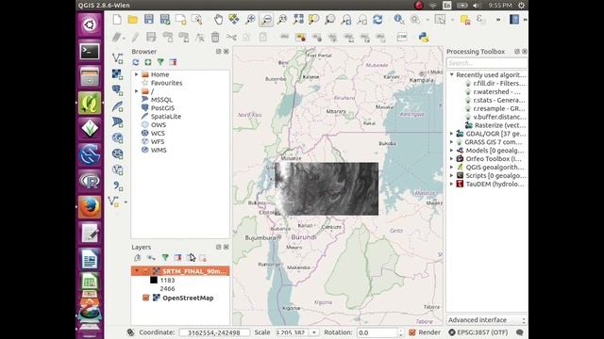Click Add Delimited Text Layer comma icon
The image size is (604, 339).
[117, 186]
